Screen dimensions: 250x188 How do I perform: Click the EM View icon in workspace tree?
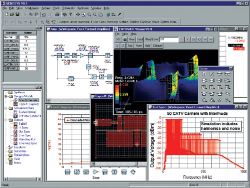[x=15, y=116]
